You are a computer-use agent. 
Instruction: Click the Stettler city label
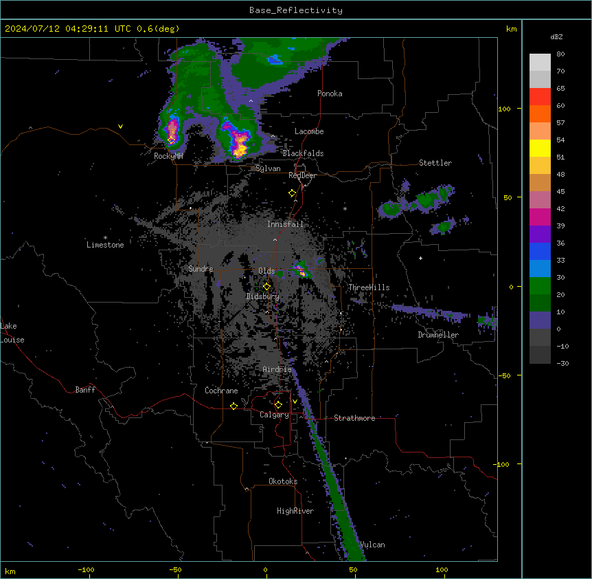click(435, 163)
